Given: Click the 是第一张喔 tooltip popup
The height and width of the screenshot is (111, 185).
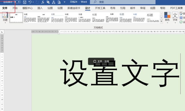Looking at the screenshot, I should click(101, 61).
